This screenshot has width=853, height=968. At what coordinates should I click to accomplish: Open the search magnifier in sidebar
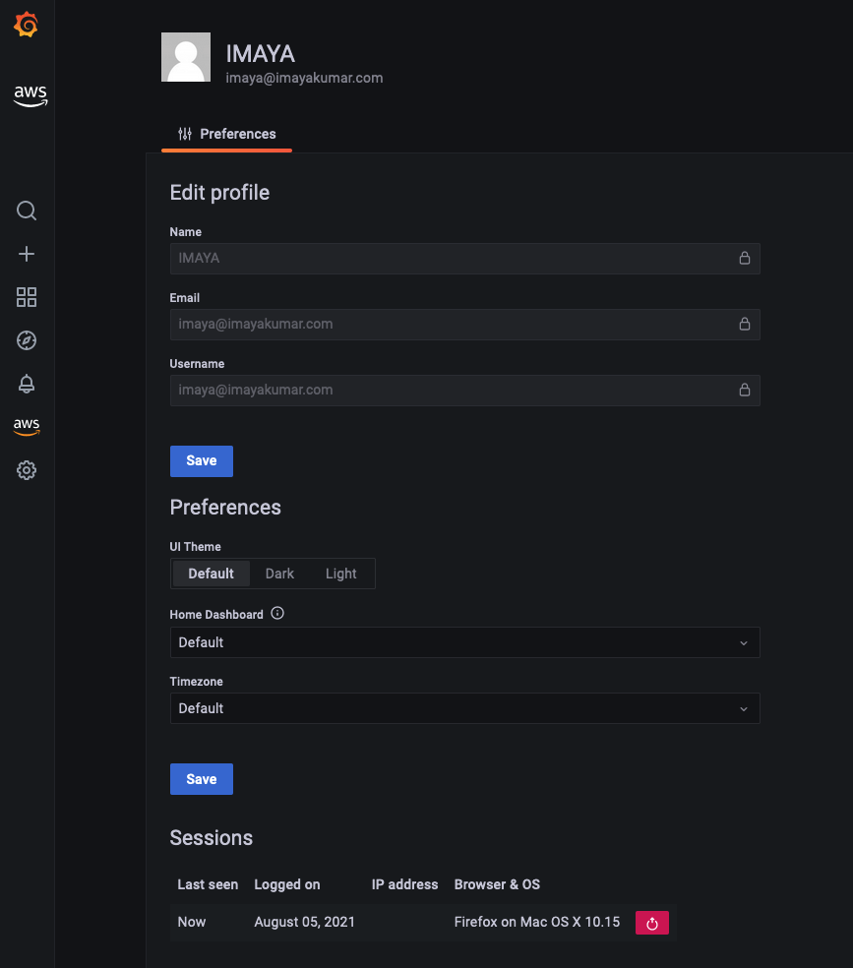(27, 211)
